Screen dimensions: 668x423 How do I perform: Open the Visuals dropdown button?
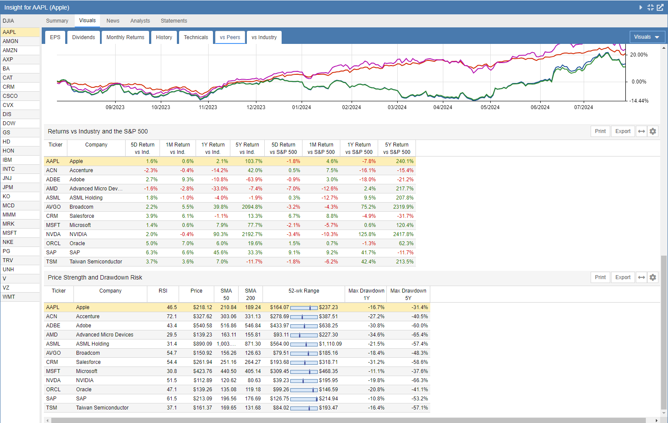click(x=647, y=37)
